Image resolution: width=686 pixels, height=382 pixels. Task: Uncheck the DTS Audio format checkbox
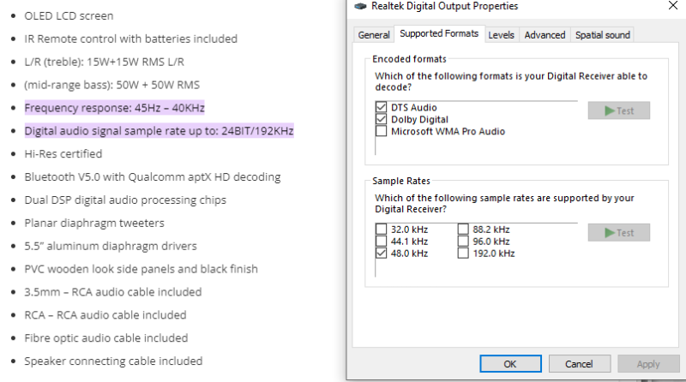tap(381, 108)
